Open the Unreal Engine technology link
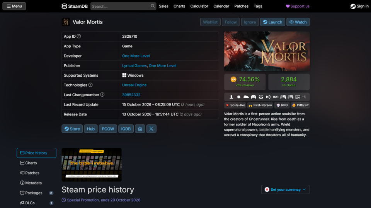 [x=134, y=85]
